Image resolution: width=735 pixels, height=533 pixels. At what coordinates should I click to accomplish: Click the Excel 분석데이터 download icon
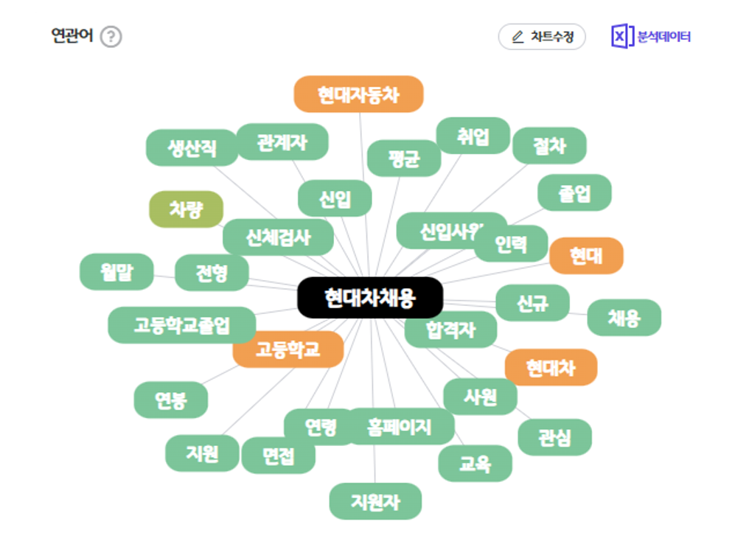[622, 36]
